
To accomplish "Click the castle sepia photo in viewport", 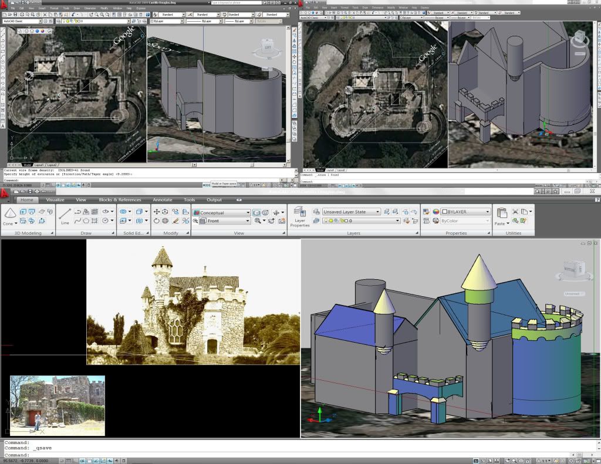I will pos(193,302).
